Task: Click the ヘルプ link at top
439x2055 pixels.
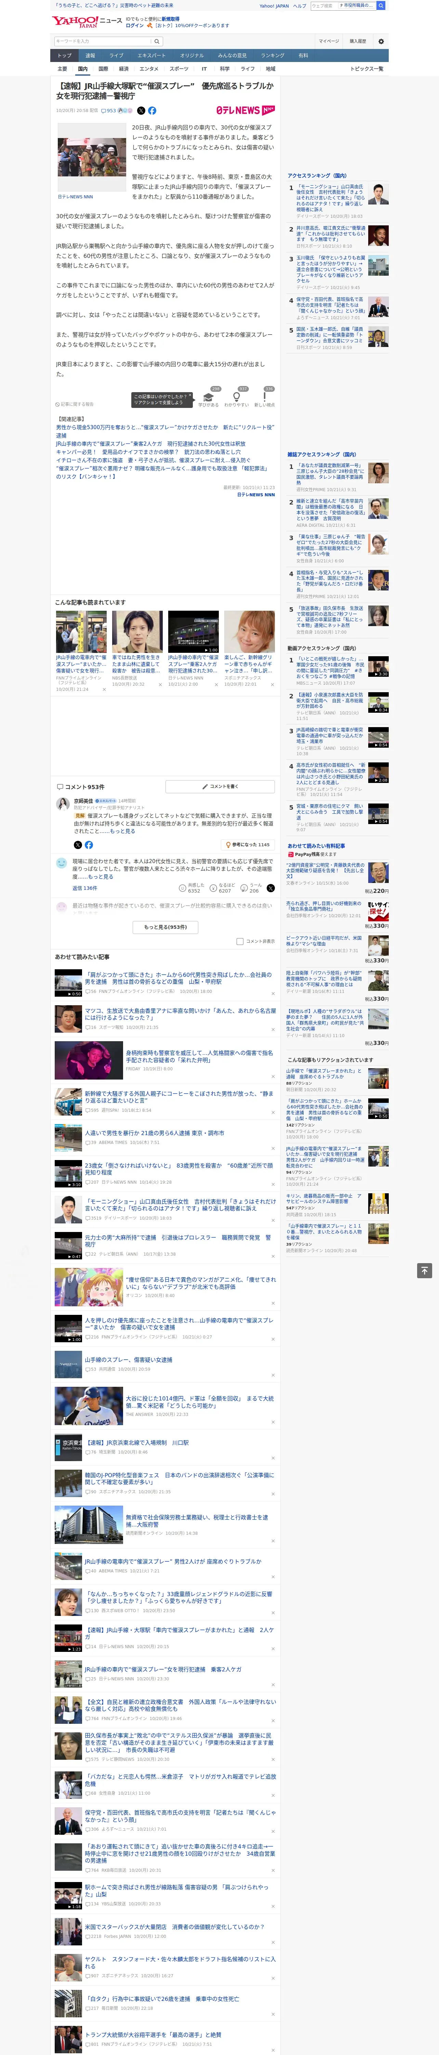Action: (x=300, y=5)
